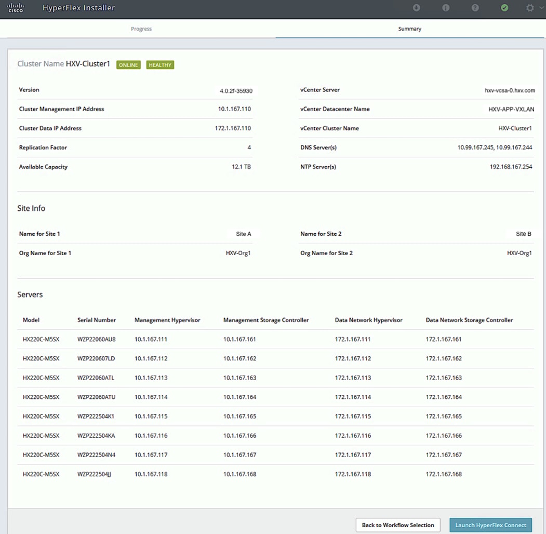Click the Model column header

tap(31, 320)
